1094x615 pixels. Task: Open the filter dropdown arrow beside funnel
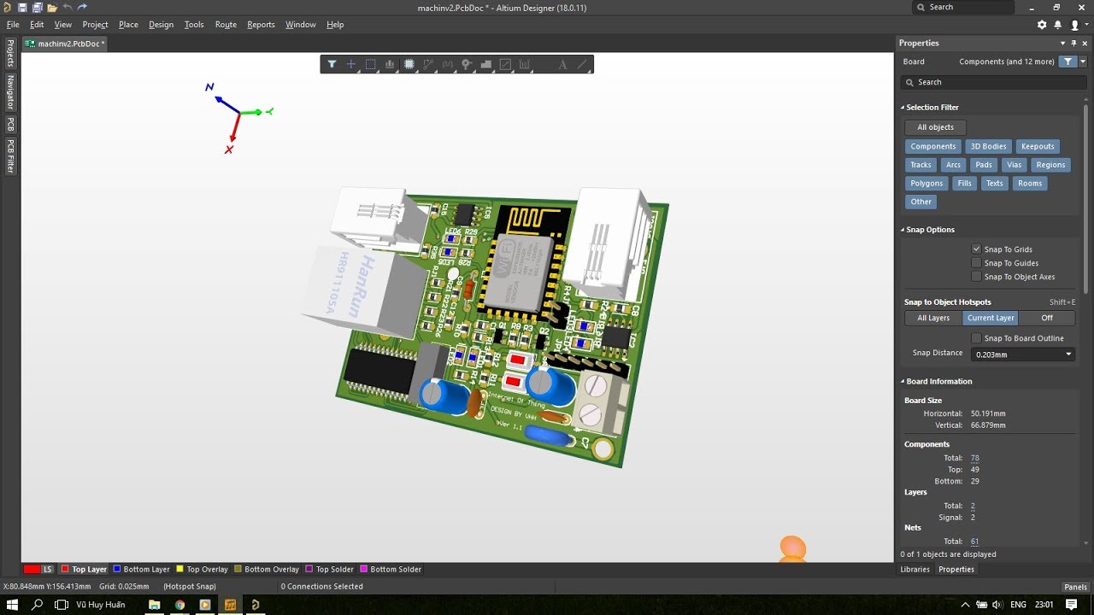[x=1083, y=61]
